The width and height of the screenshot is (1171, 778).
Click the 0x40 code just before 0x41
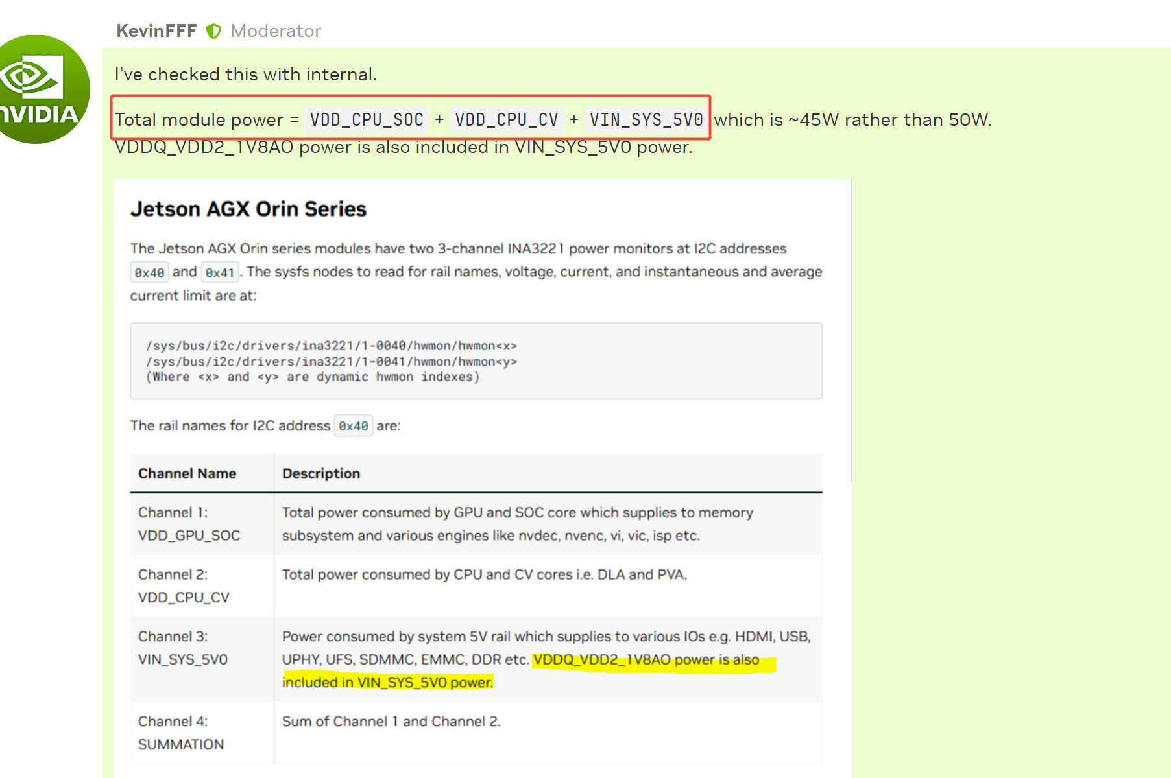[x=149, y=272]
